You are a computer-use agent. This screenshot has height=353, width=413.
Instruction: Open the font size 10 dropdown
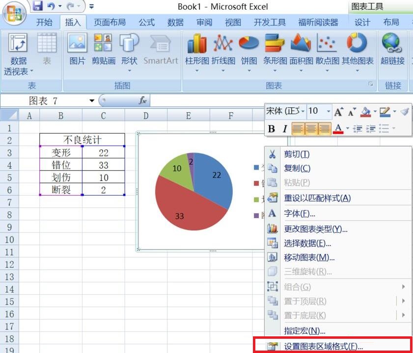coord(328,111)
